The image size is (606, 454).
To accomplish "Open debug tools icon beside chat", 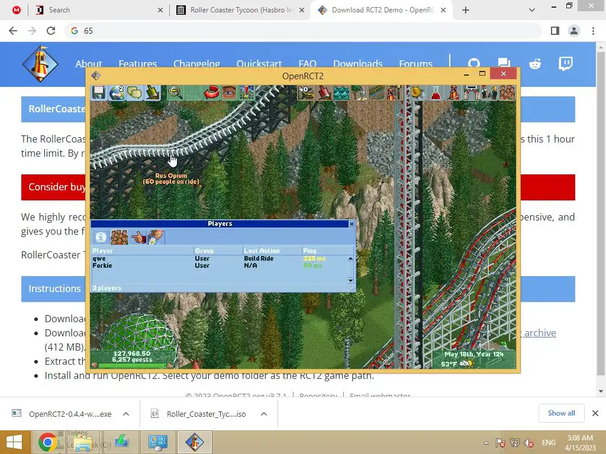I will 152,93.
